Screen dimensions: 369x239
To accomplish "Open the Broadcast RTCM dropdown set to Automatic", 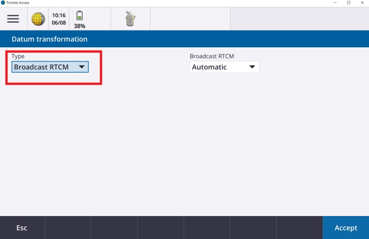I will [224, 67].
